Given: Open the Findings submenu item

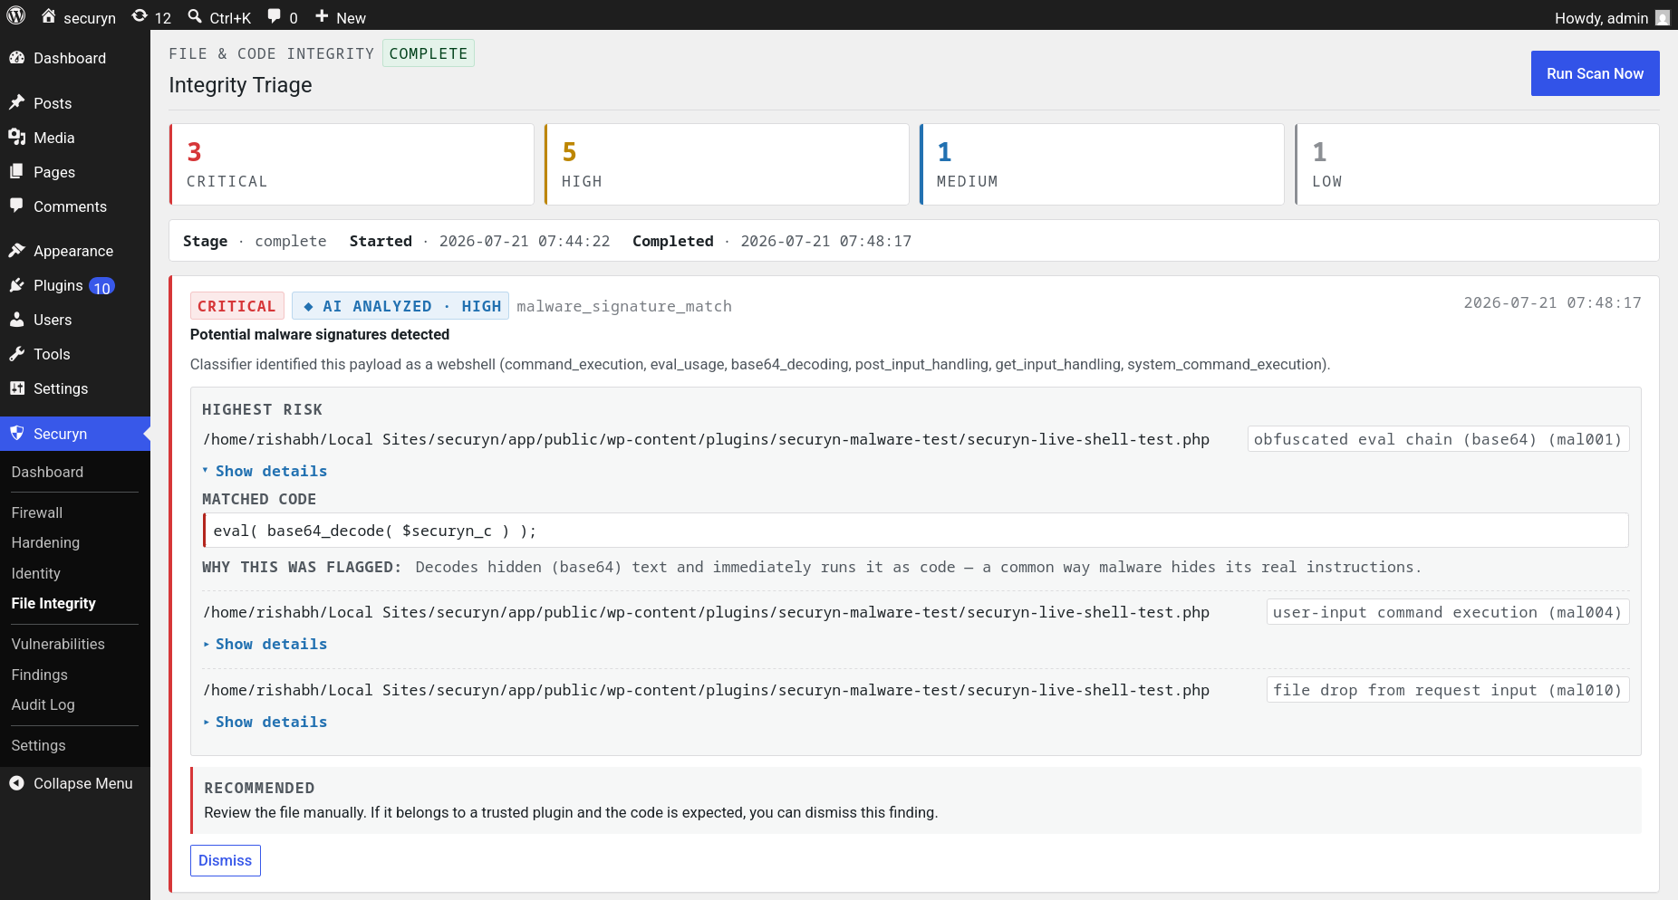Looking at the screenshot, I should [x=39, y=675].
